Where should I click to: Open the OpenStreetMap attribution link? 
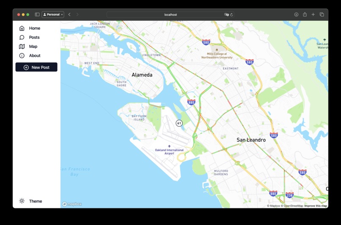click(292, 206)
